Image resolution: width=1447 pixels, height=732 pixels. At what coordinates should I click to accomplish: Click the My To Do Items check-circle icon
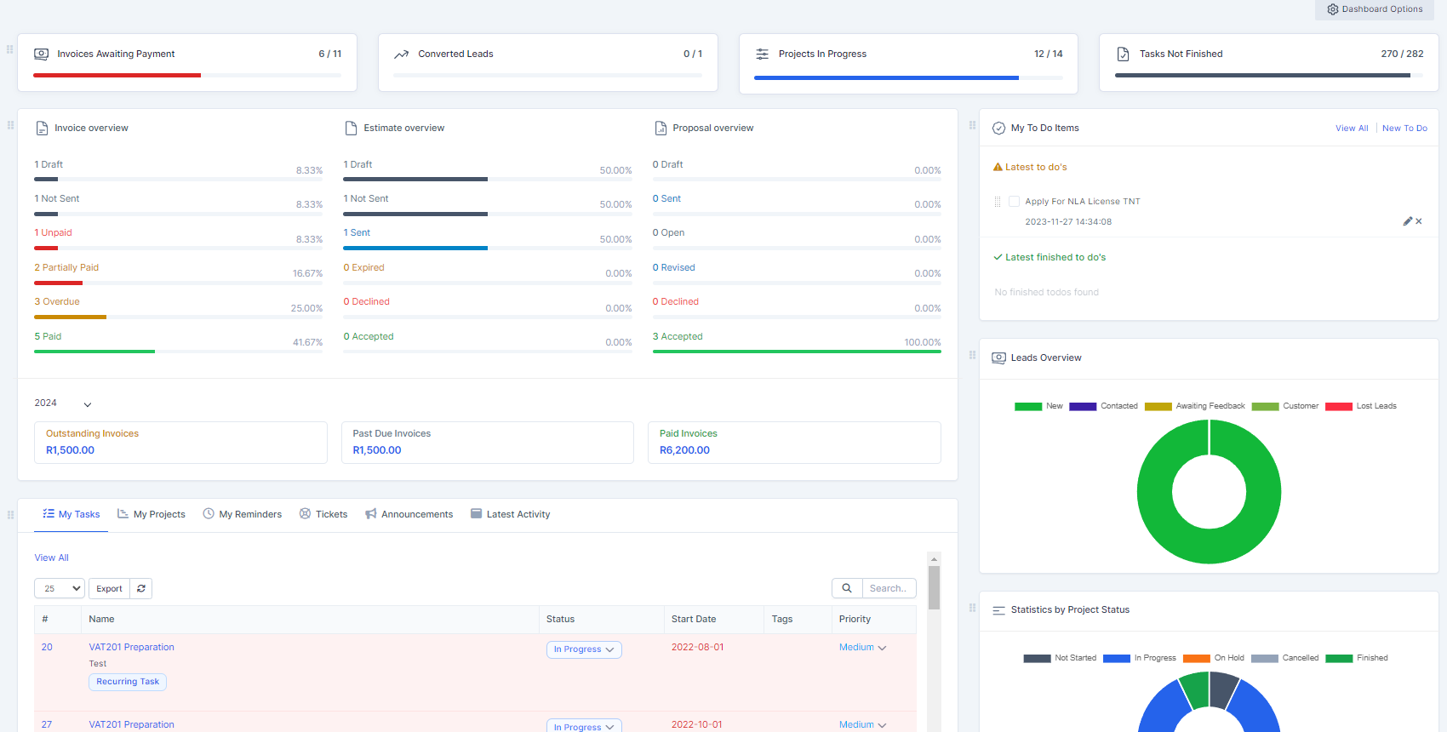pos(999,129)
